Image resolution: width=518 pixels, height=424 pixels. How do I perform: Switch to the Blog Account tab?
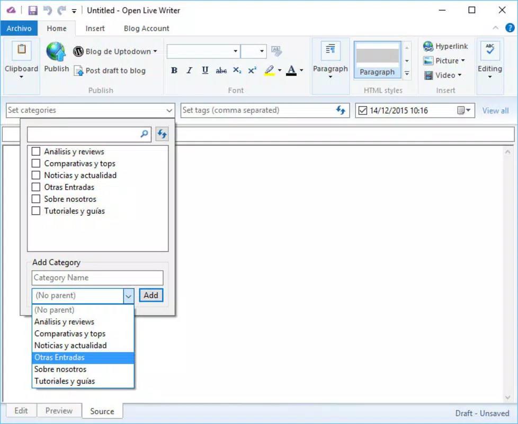click(146, 29)
